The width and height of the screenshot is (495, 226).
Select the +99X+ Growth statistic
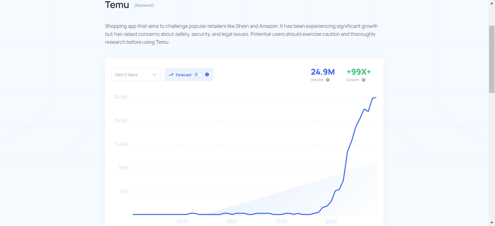pyautogui.click(x=358, y=72)
